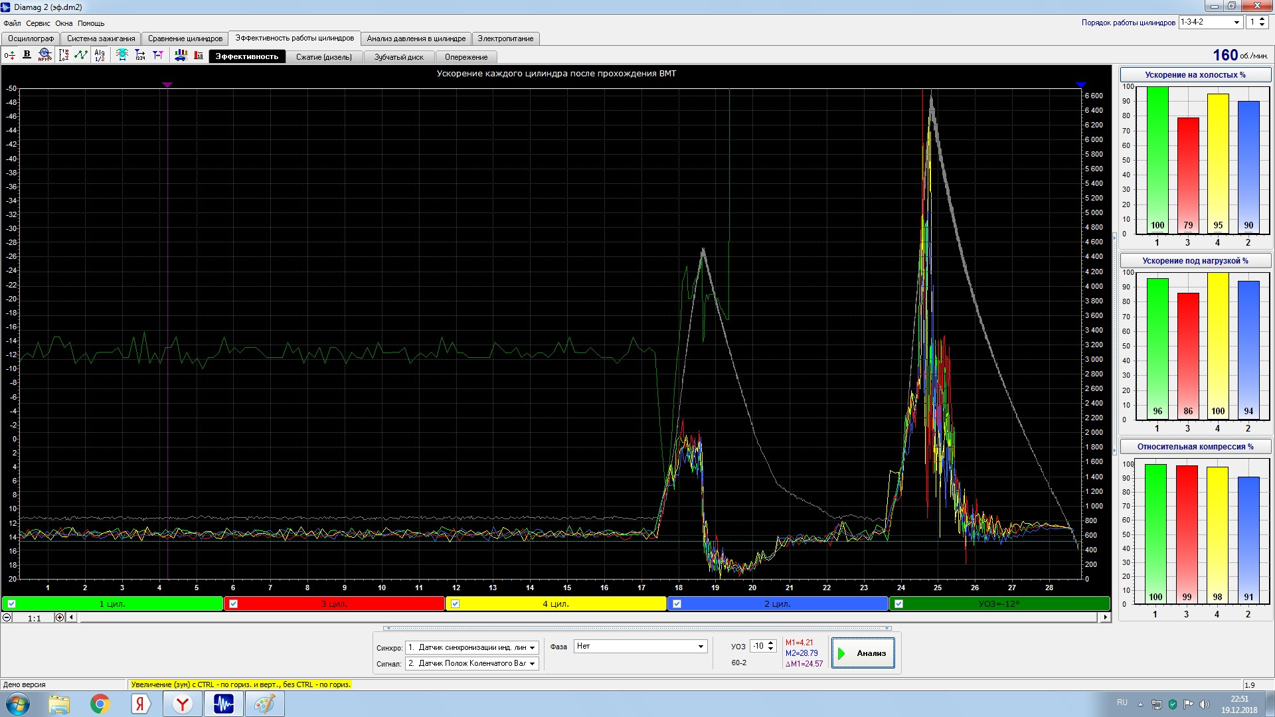Open Paint from taskbar
Image resolution: width=1275 pixels, height=717 pixels.
tap(265, 704)
